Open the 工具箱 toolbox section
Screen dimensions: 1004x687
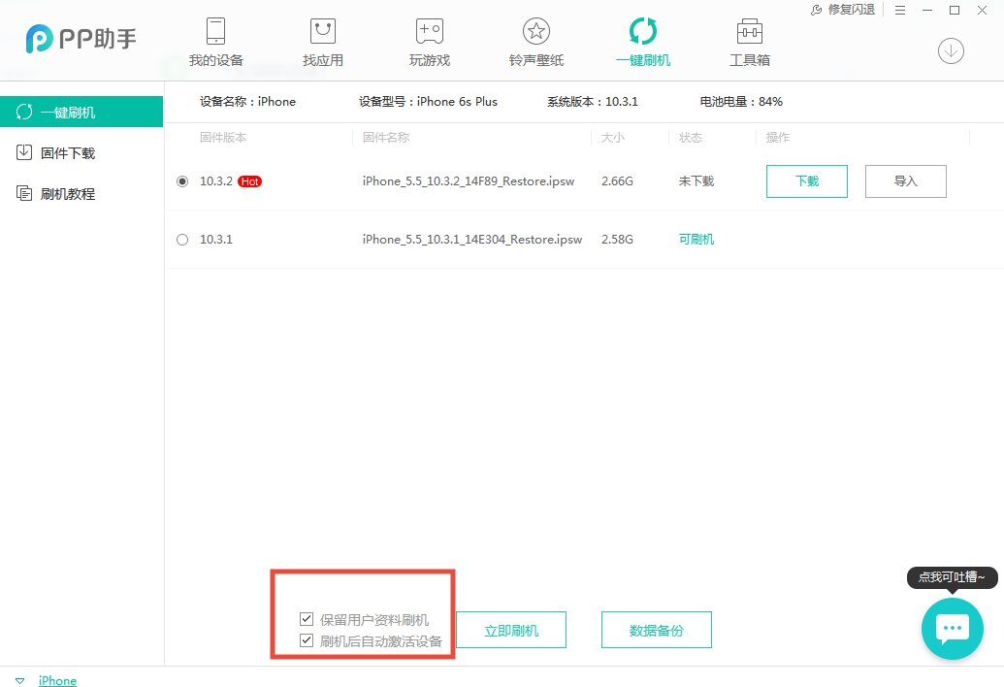tap(749, 39)
